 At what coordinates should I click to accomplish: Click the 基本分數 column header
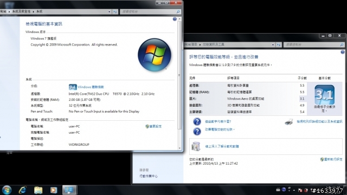pos(324,78)
